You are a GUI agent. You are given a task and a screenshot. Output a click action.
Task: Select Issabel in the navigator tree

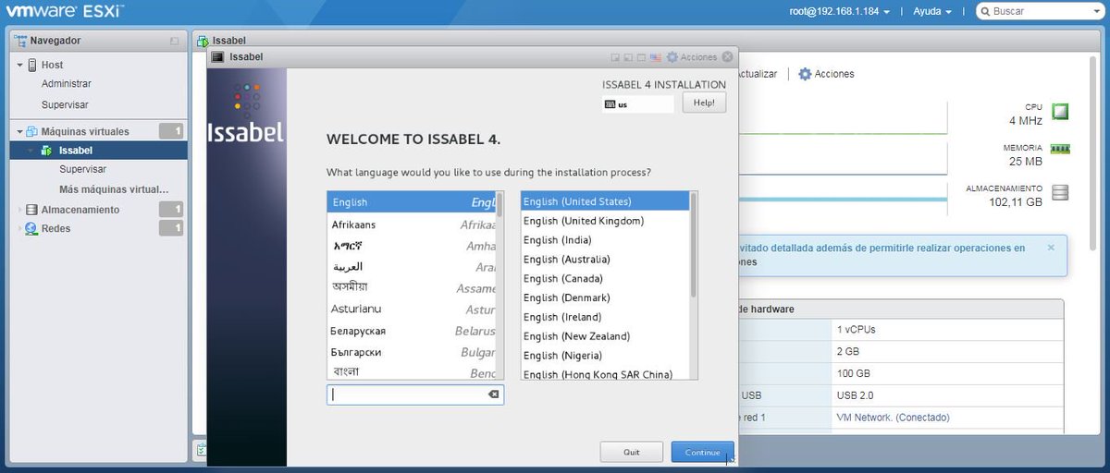tap(76, 151)
